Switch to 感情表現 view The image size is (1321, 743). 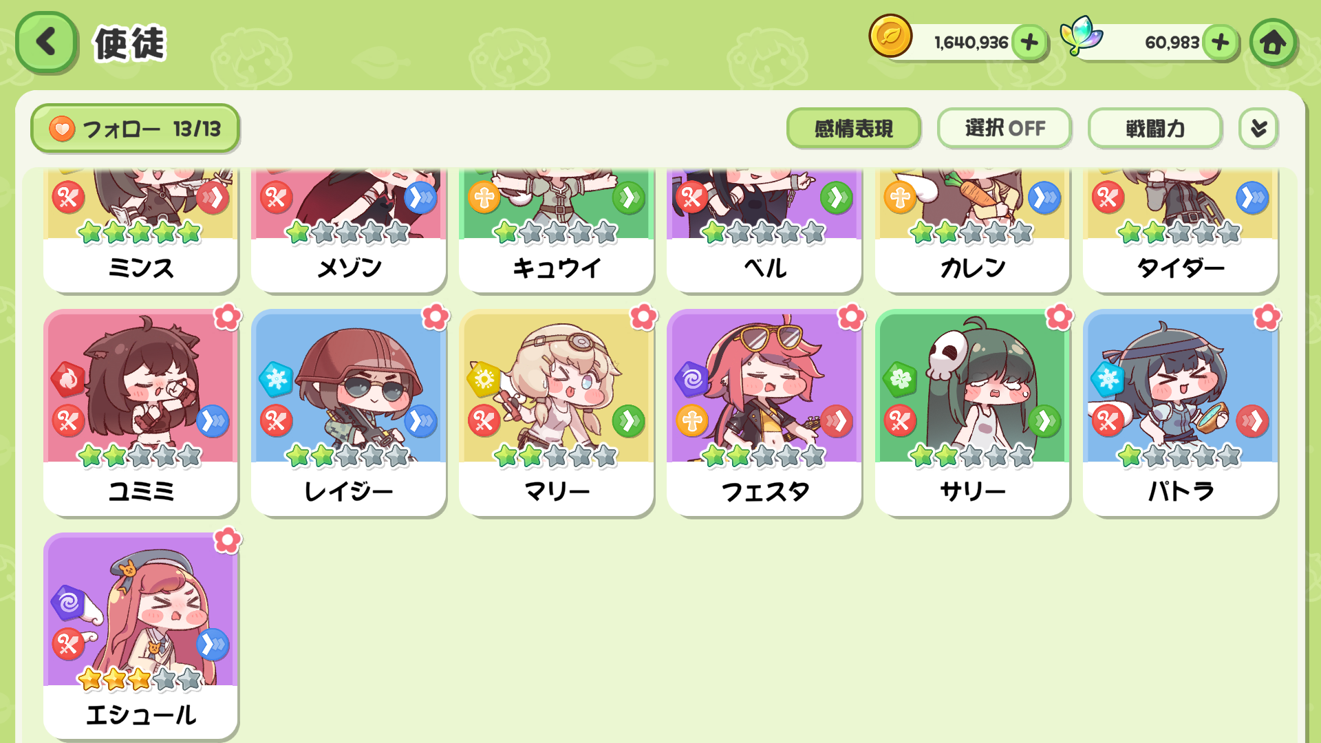(853, 129)
